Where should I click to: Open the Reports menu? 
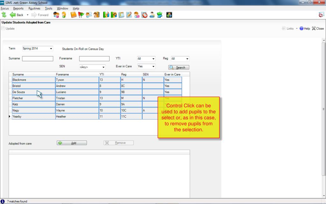pyautogui.click(x=18, y=8)
